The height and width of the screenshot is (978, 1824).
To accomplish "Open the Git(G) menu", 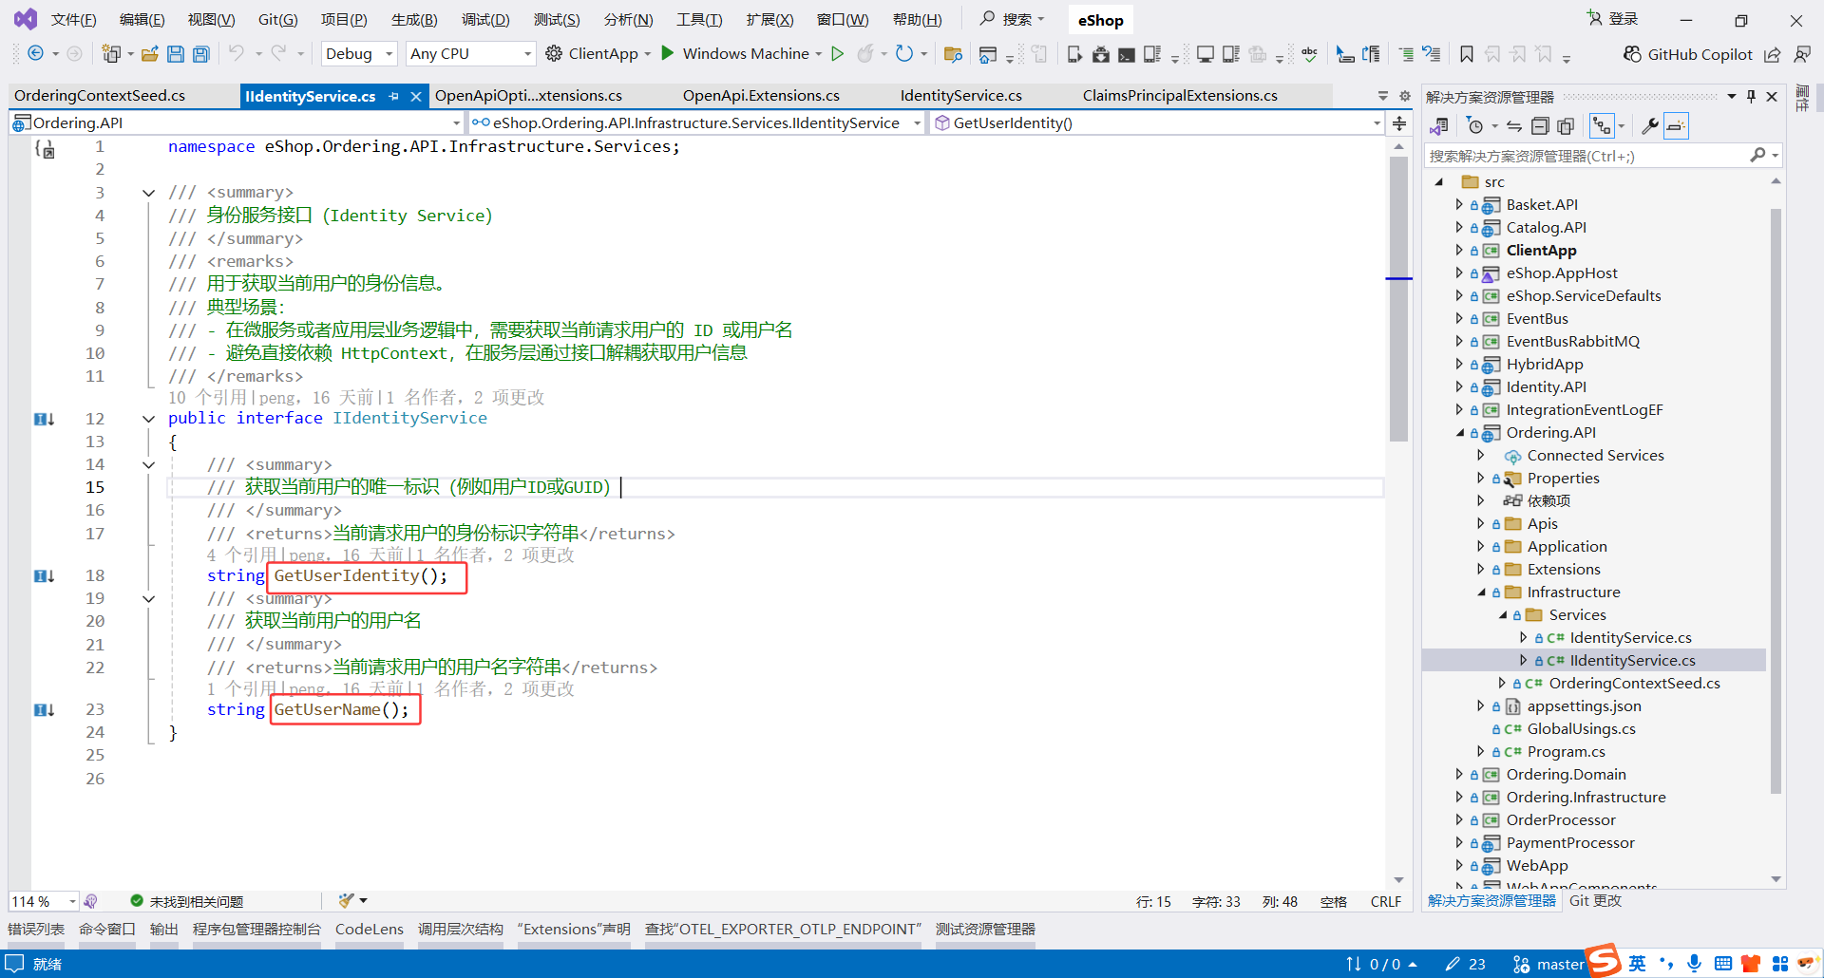I will 277,20.
